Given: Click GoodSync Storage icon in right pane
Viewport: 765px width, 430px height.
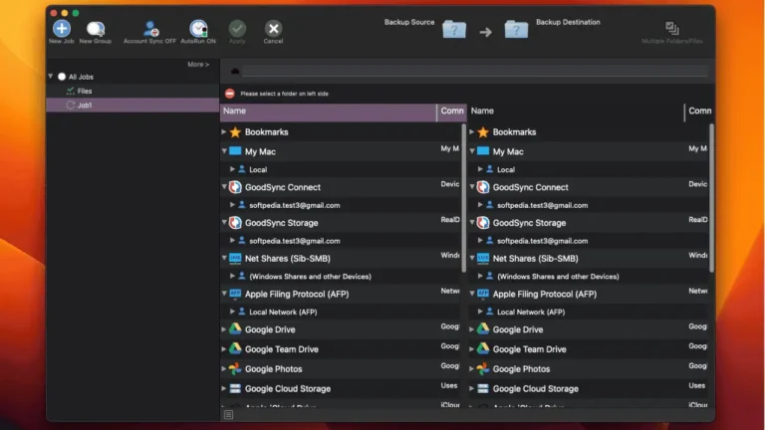Looking at the screenshot, I should click(483, 222).
